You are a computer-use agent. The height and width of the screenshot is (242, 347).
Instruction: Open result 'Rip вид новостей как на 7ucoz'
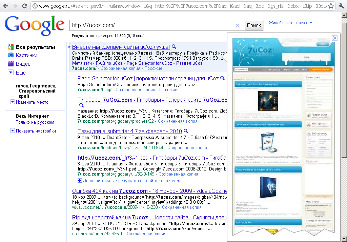point(149,217)
